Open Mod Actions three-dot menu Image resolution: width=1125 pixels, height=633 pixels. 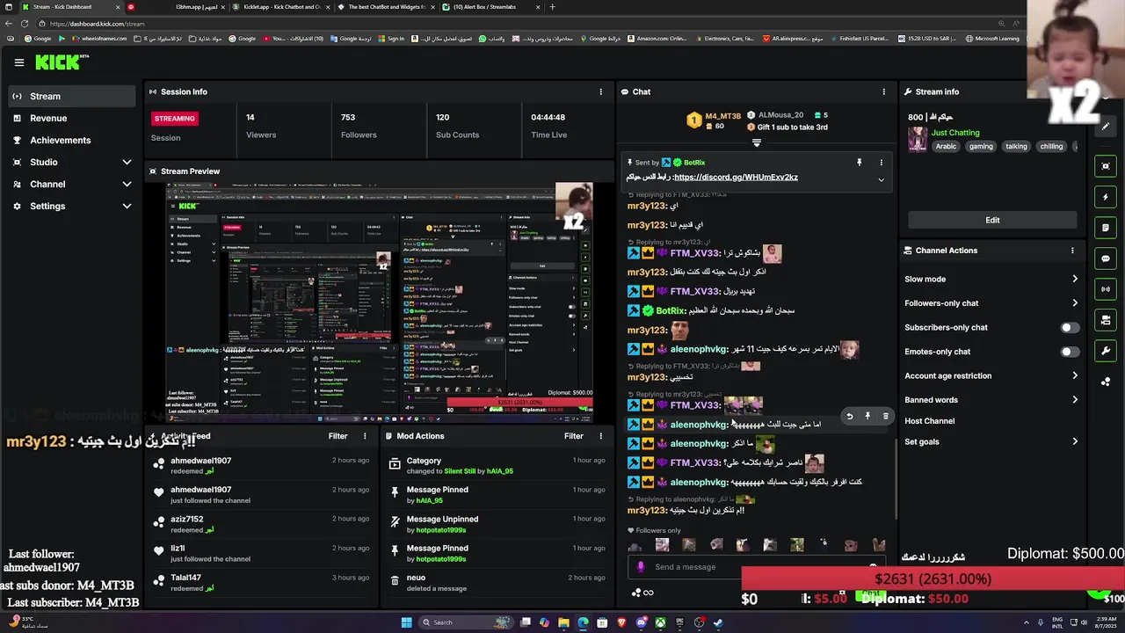pos(601,436)
